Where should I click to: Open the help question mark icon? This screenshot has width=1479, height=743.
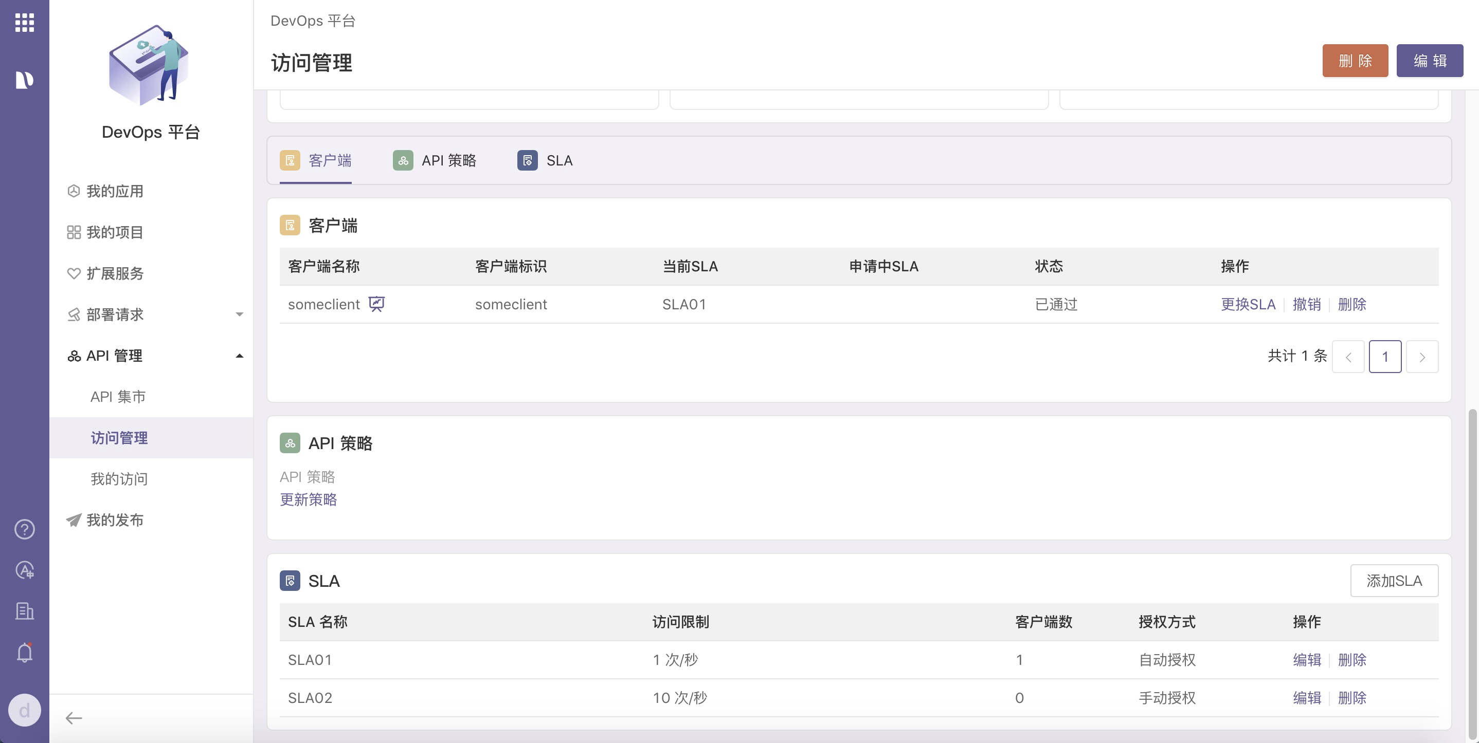click(x=24, y=529)
